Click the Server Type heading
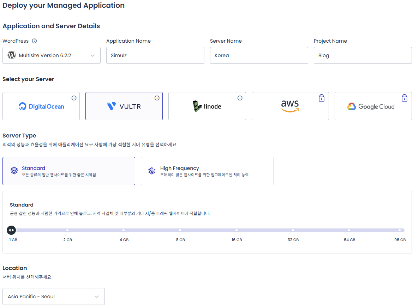This screenshot has height=306, width=413. click(x=19, y=135)
